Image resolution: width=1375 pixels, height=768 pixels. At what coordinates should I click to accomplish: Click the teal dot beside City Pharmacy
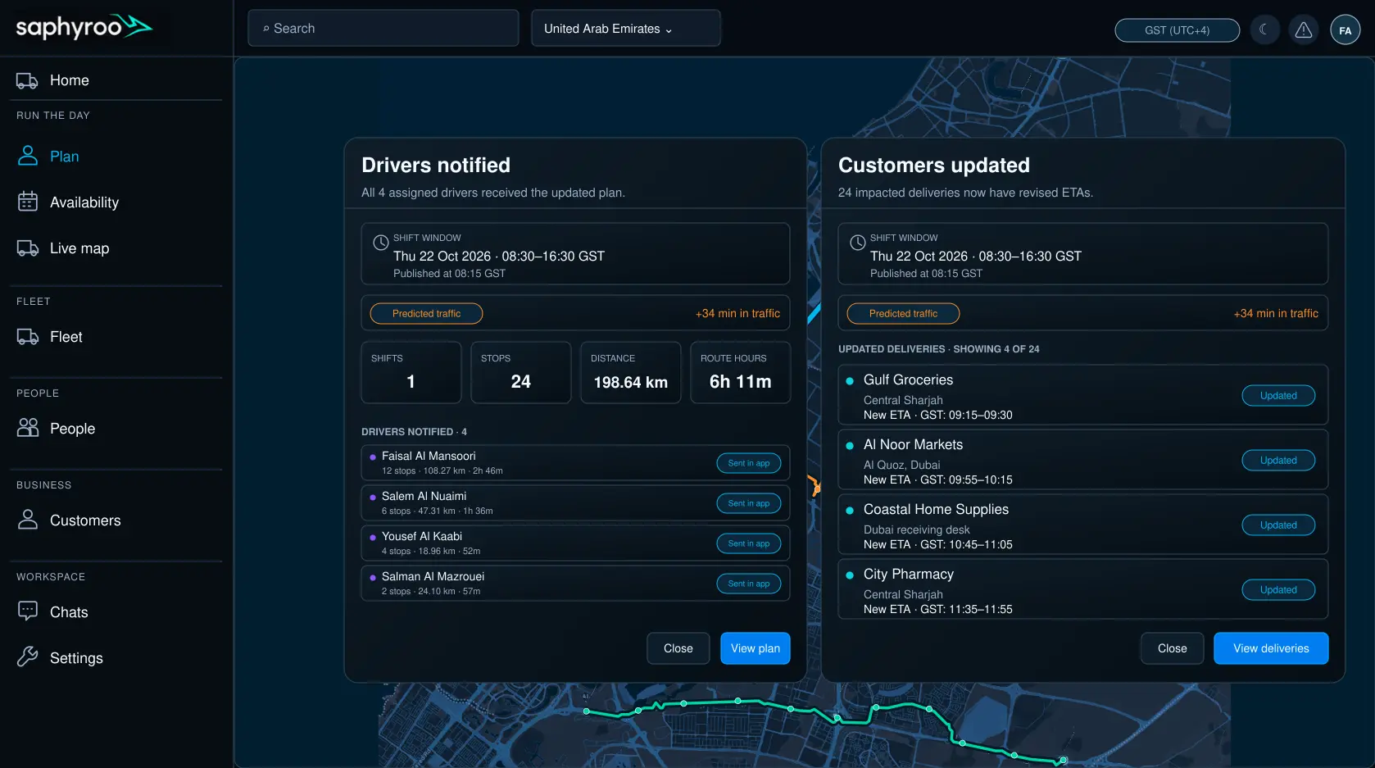click(850, 575)
